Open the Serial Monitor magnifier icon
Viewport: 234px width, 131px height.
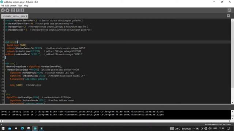(x=229, y=10)
